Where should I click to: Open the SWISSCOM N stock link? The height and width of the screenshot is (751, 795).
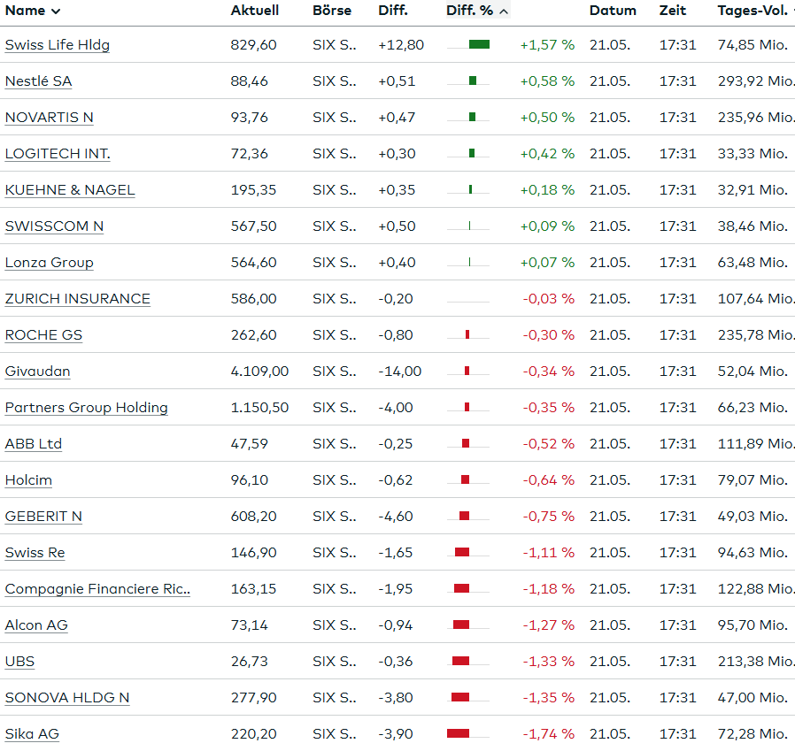click(x=54, y=226)
